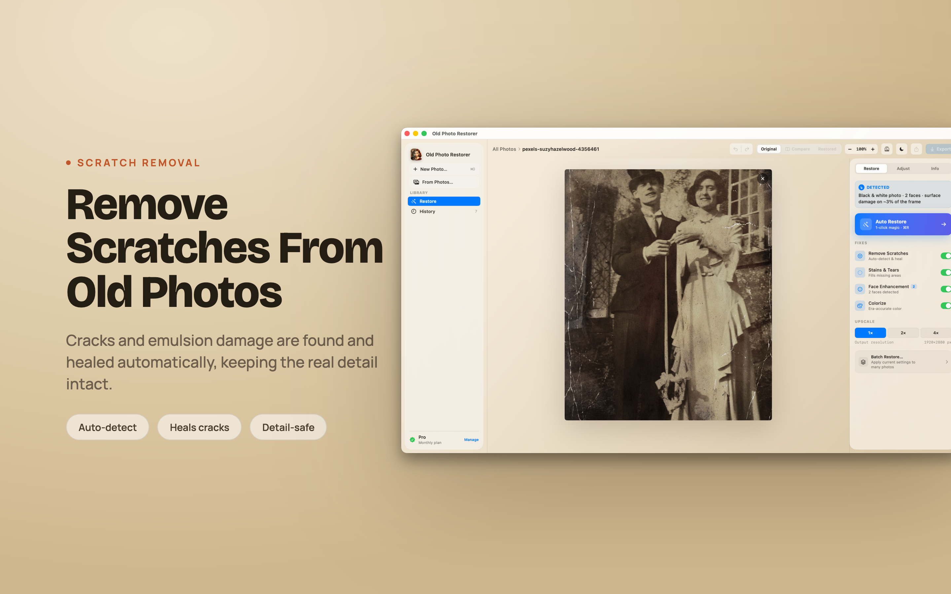
Task: Close the photo with the X button
Action: [762, 179]
